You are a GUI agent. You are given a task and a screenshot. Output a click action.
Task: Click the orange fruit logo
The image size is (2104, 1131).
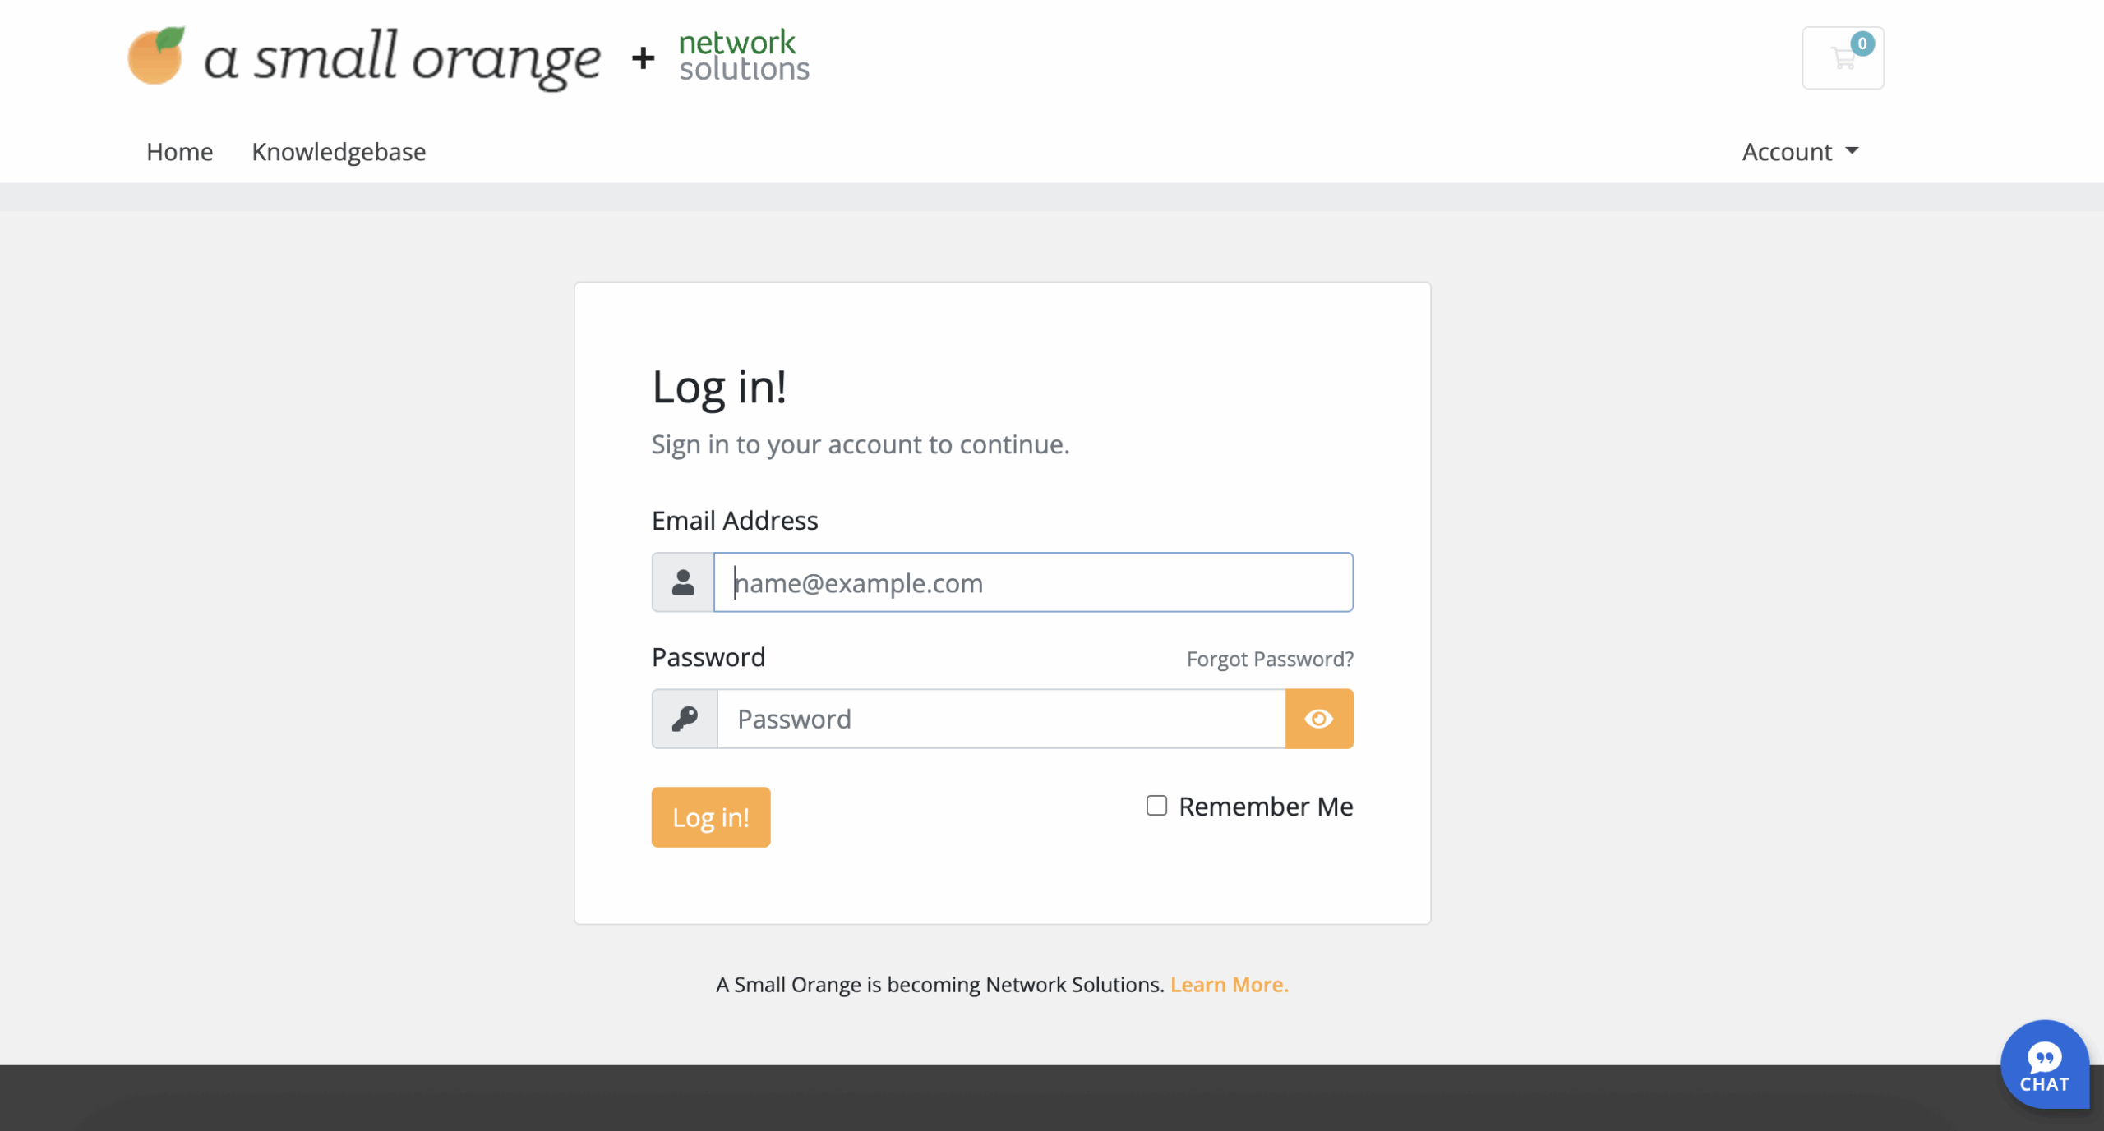point(156,56)
